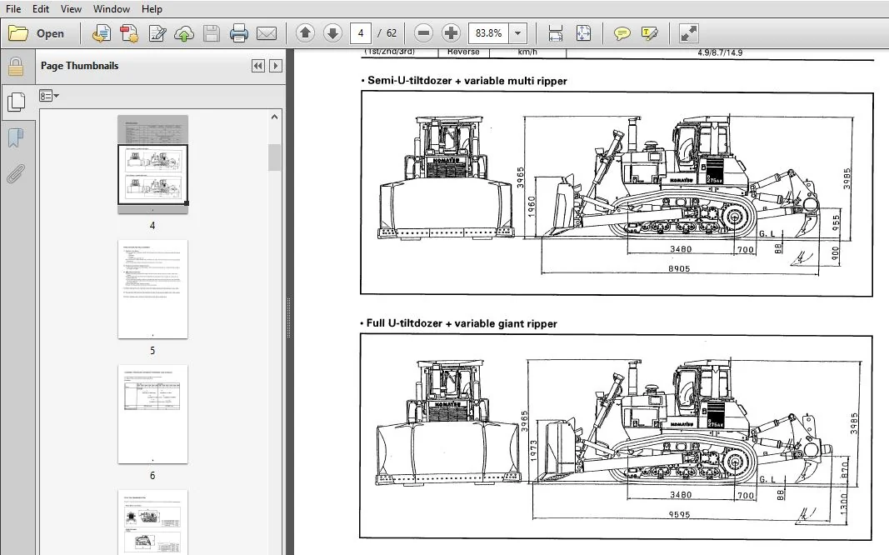The image size is (889, 555).
Task: Click the Open folder button
Action: [37, 33]
